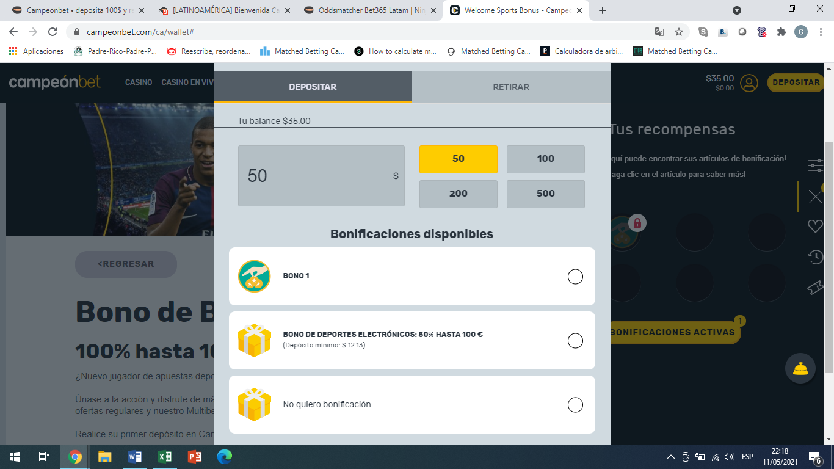Screen dimensions: 834x469
Task: Open Excel from the Windows taskbar
Action: click(x=165, y=457)
